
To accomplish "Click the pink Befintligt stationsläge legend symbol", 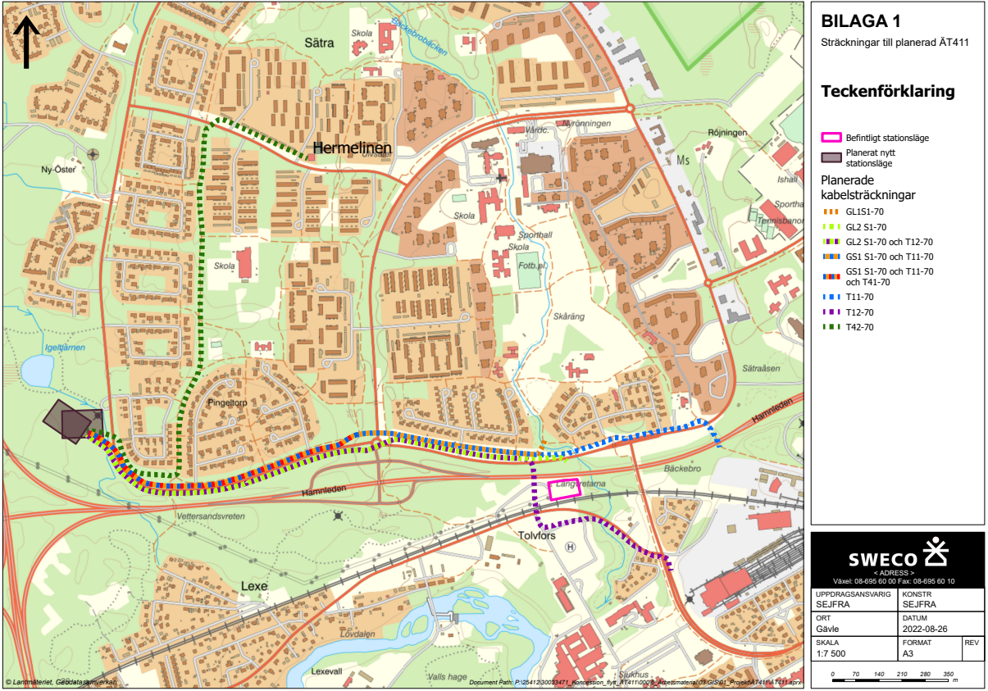I will coord(831,138).
